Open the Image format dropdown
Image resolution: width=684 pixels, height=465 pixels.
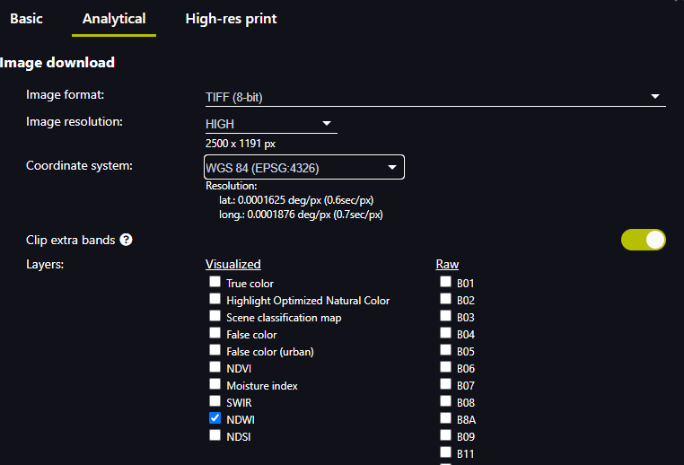pos(435,96)
